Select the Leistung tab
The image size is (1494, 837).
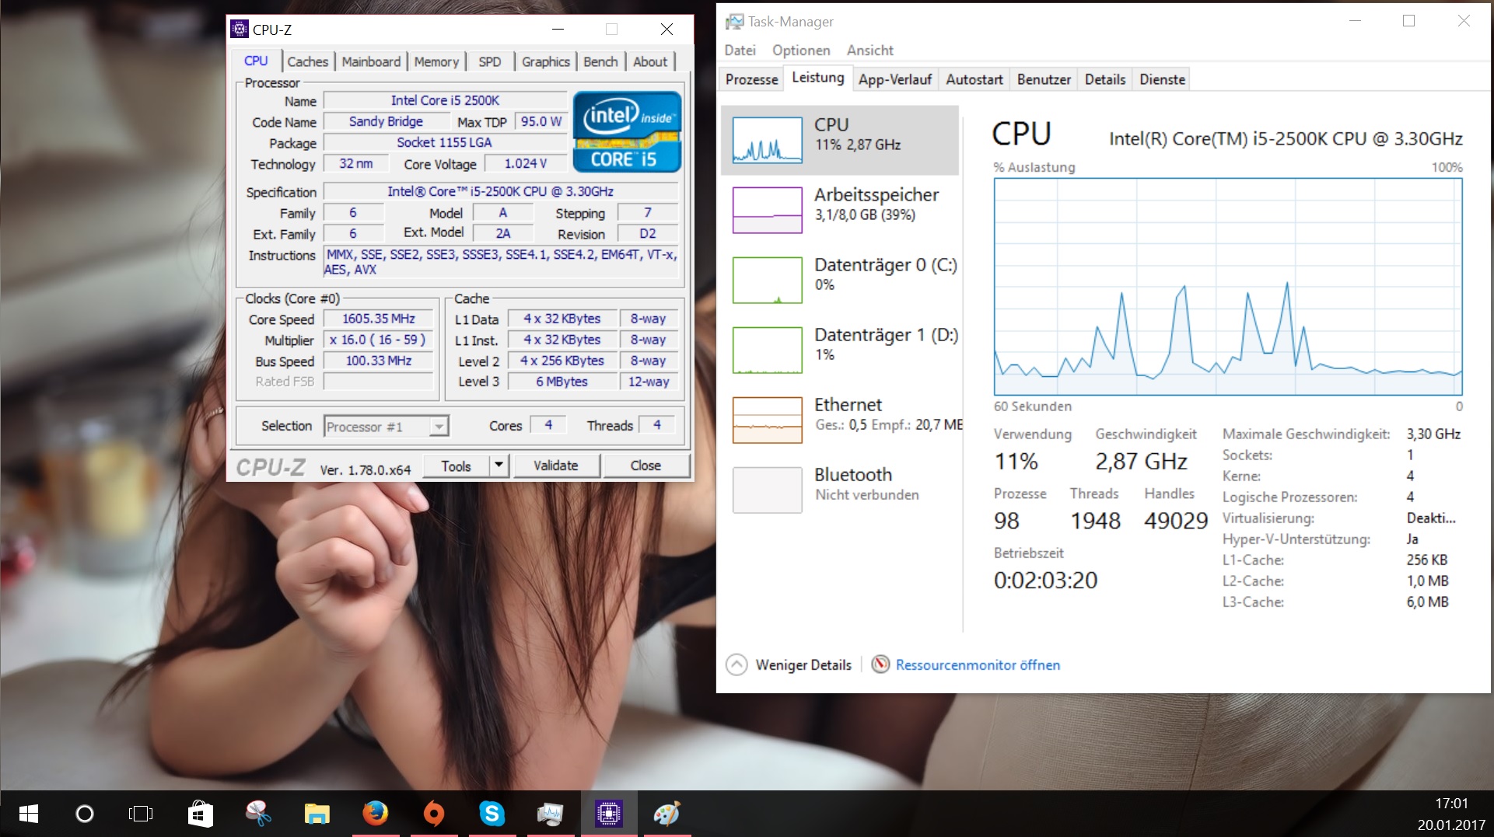[x=818, y=78]
